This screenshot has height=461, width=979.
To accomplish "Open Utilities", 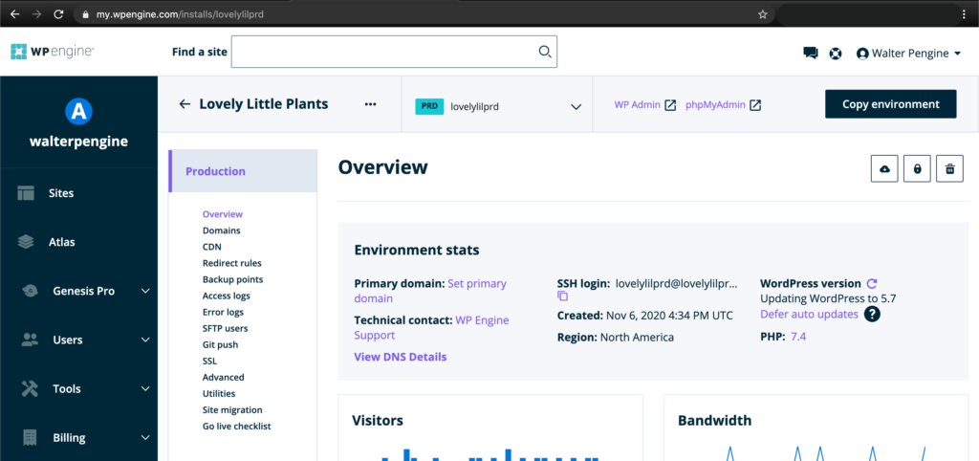I will pos(219,393).
